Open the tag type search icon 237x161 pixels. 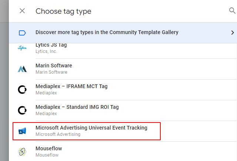(x=232, y=11)
